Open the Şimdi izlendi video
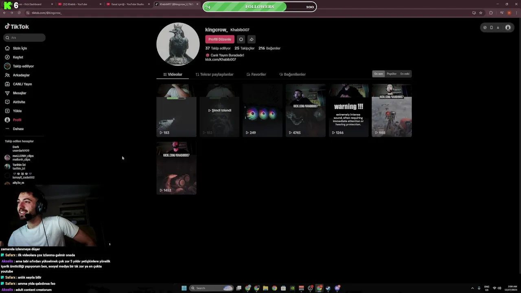521x293 pixels. click(219, 110)
